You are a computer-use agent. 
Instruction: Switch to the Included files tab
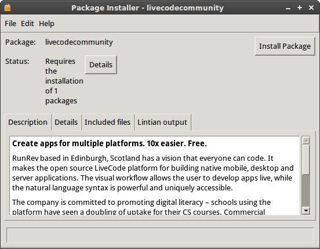tap(108, 122)
